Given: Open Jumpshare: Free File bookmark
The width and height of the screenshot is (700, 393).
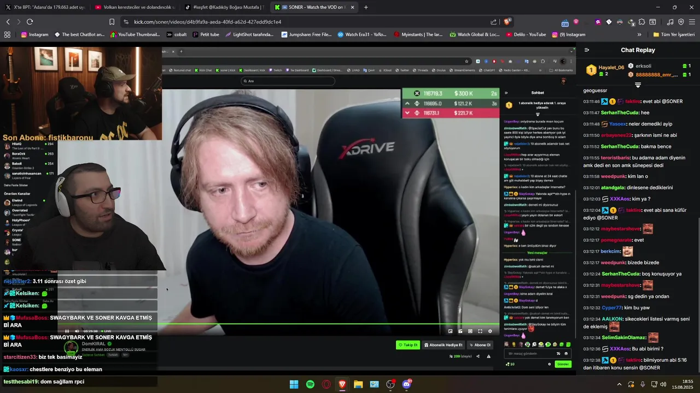Looking at the screenshot, I should (x=306, y=34).
